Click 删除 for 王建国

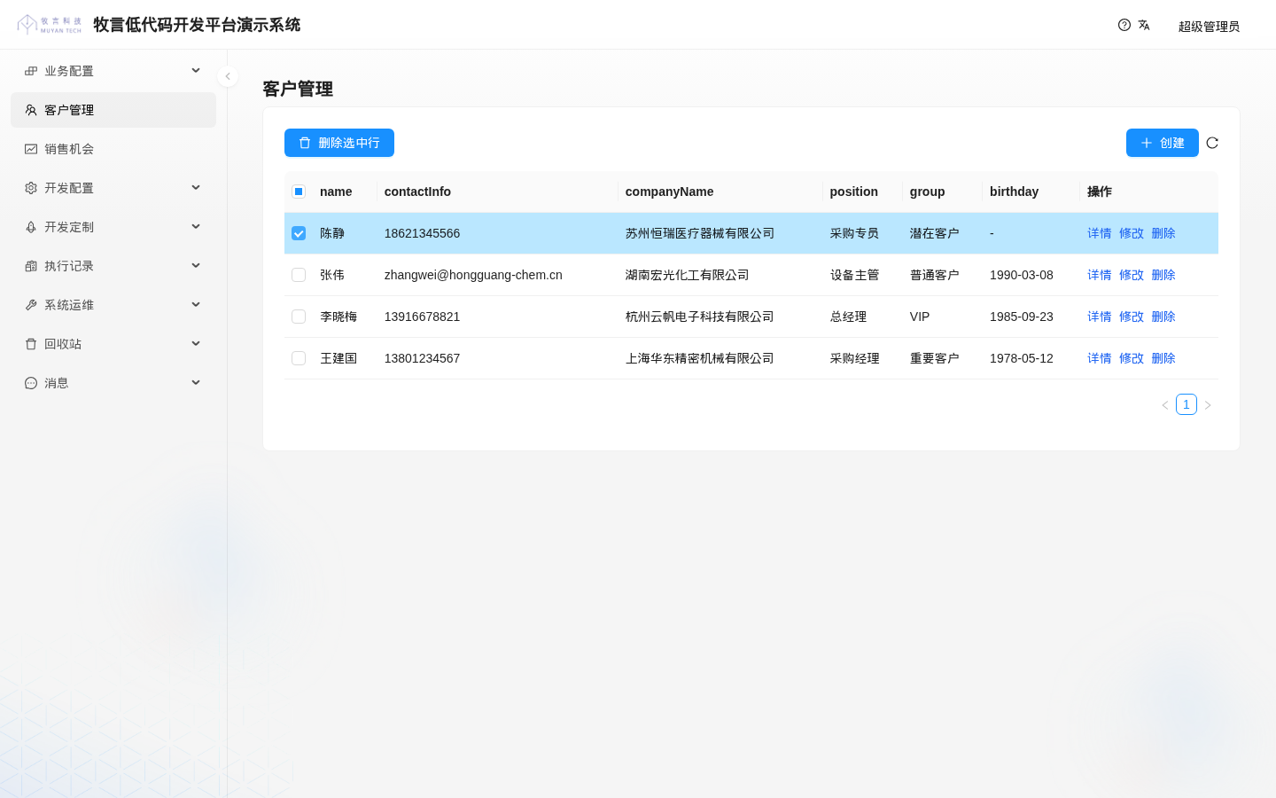coord(1163,358)
